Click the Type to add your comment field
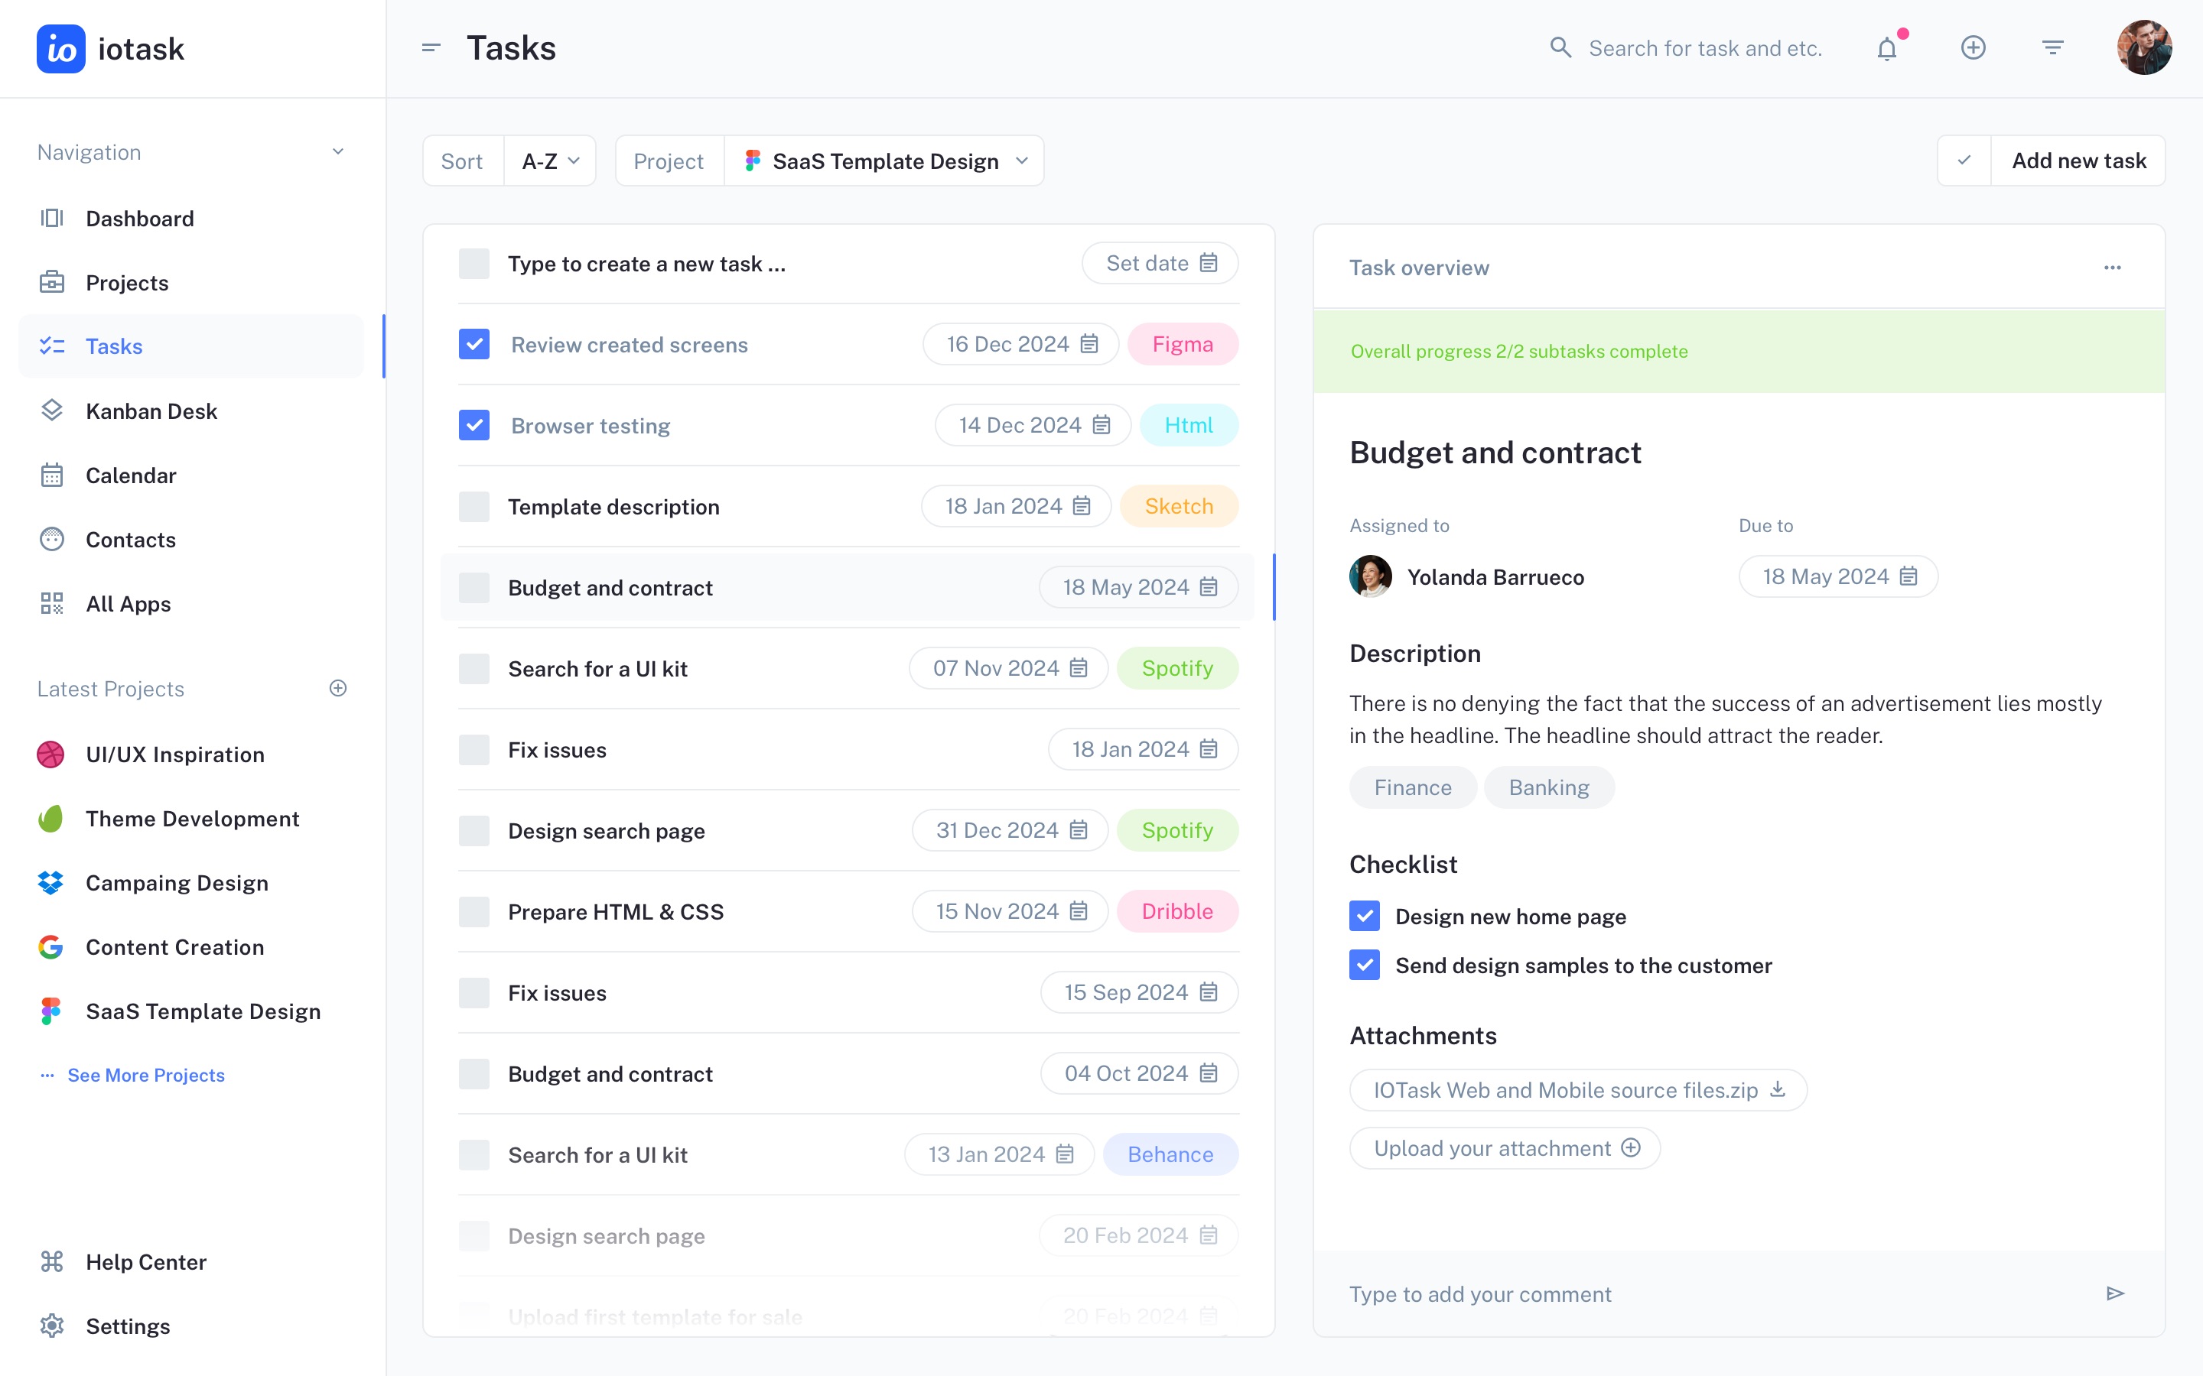The image size is (2203, 1376). (x=1711, y=1293)
